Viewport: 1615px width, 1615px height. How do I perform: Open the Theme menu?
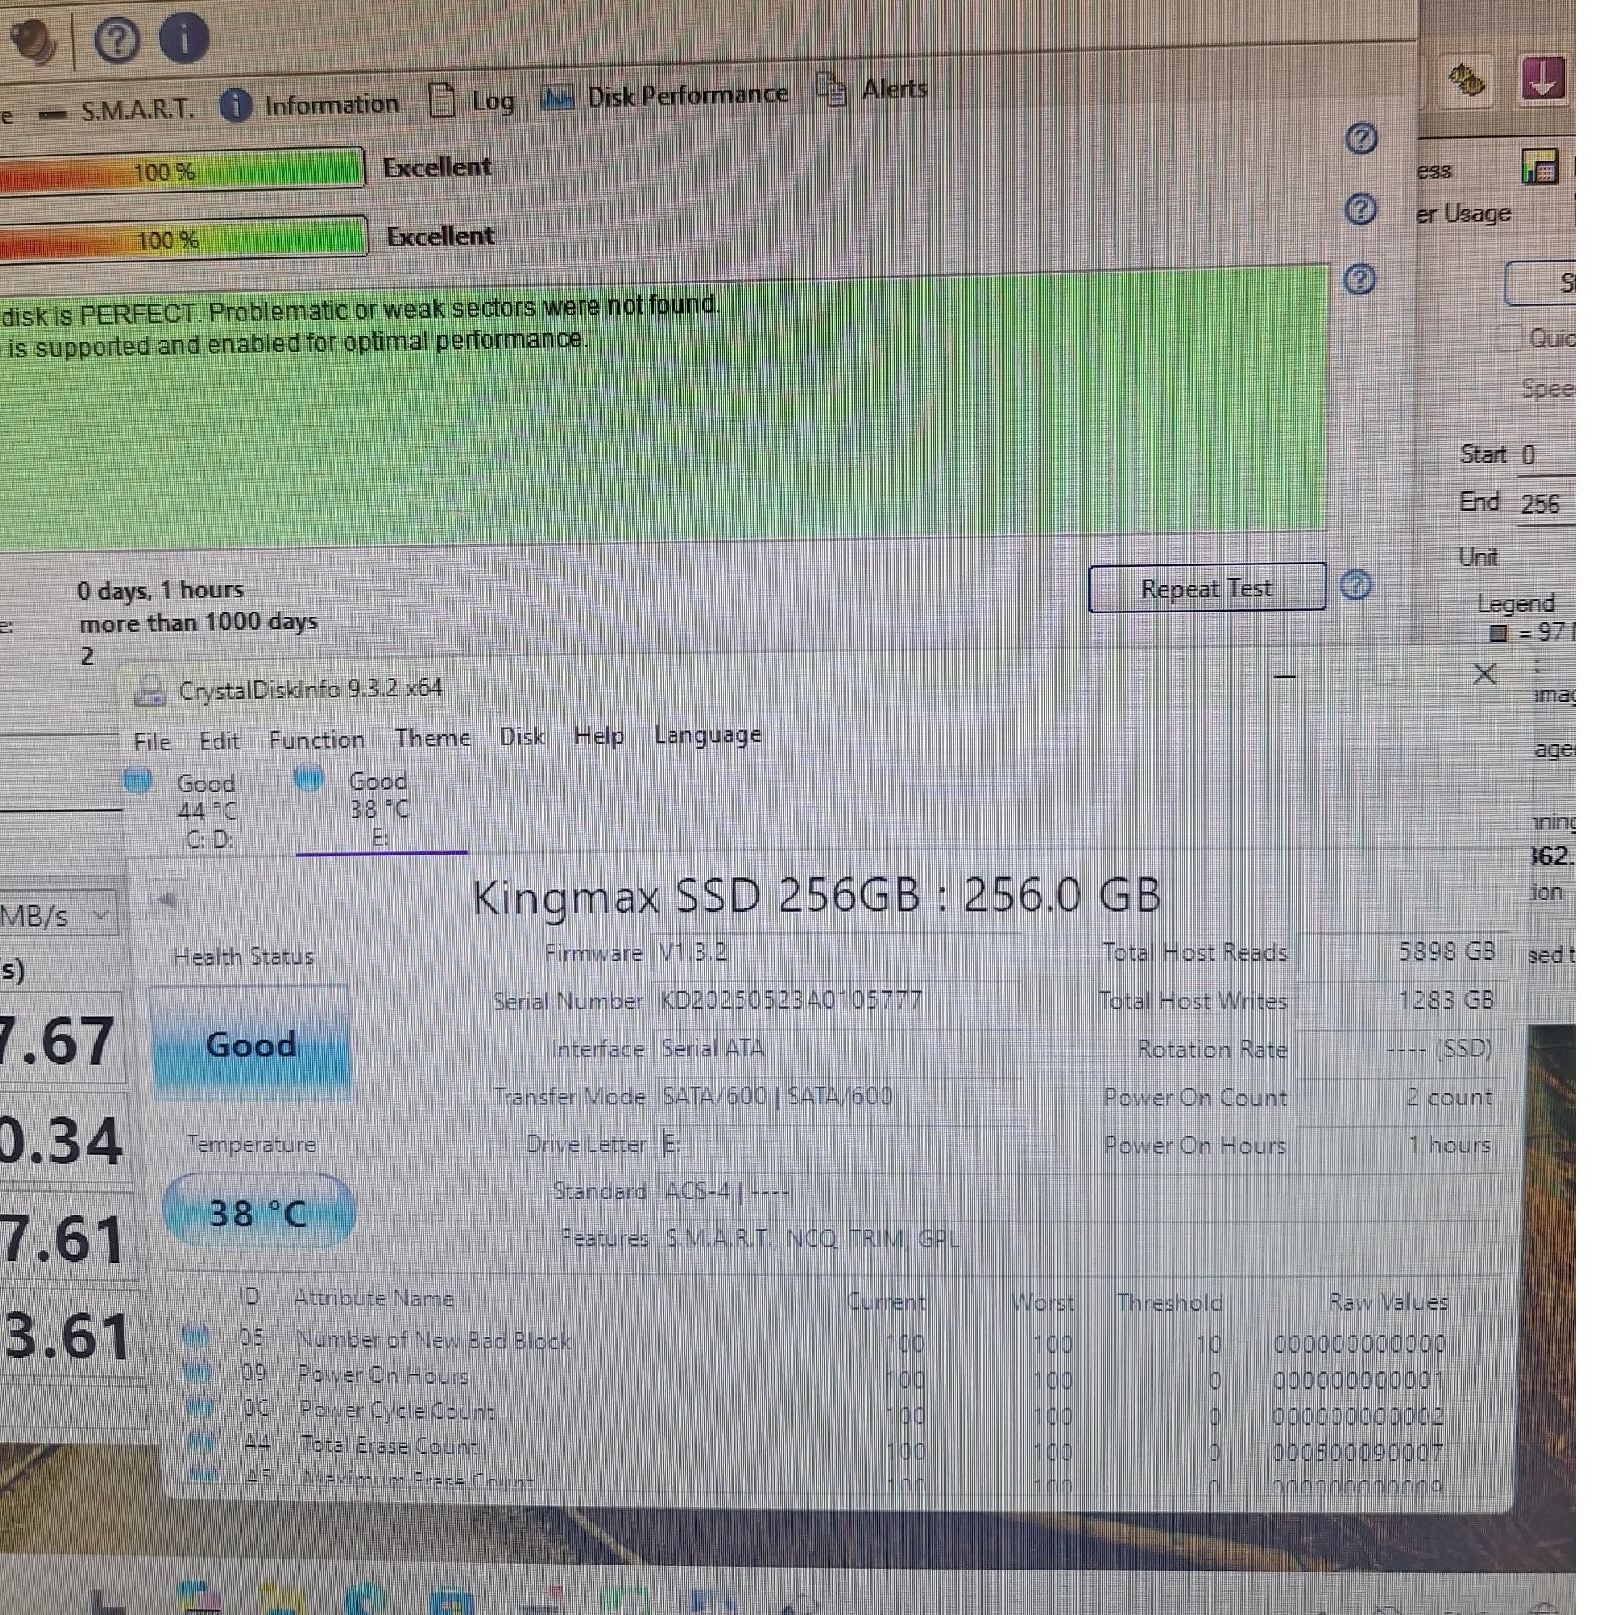pyautogui.click(x=432, y=739)
